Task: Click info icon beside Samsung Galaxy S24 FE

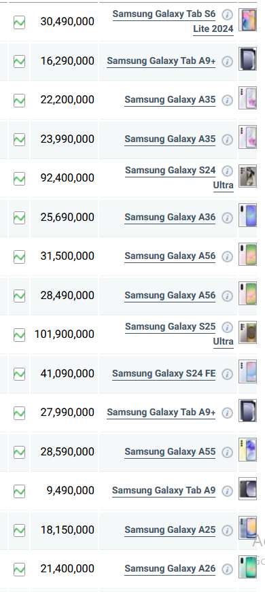Action: tap(227, 374)
